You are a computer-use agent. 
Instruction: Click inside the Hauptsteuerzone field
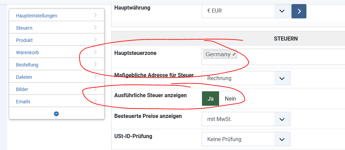click(290, 57)
